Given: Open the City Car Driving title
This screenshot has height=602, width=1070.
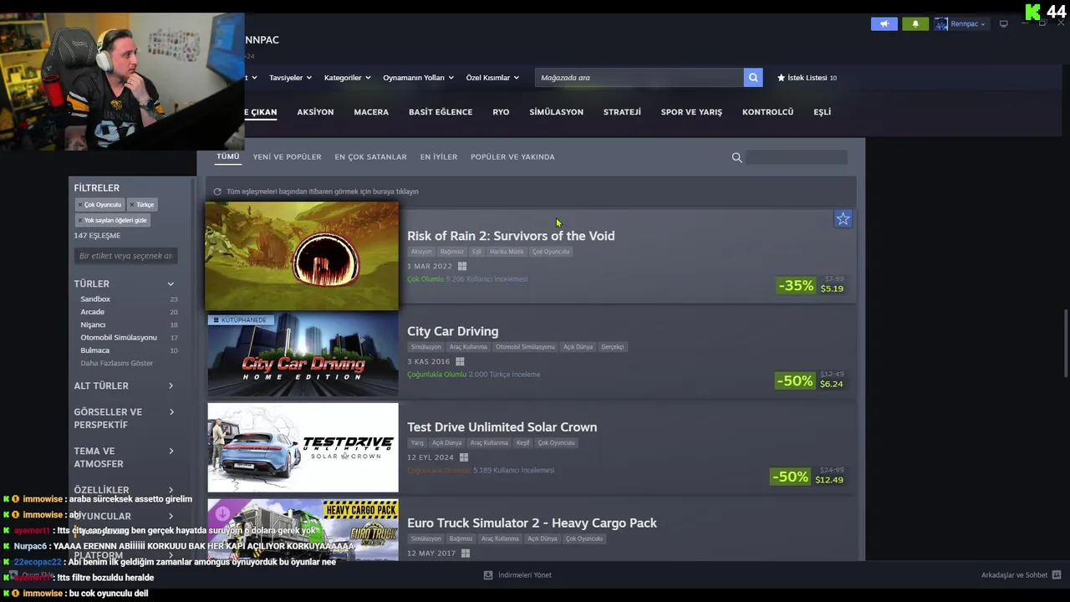Looking at the screenshot, I should point(452,331).
